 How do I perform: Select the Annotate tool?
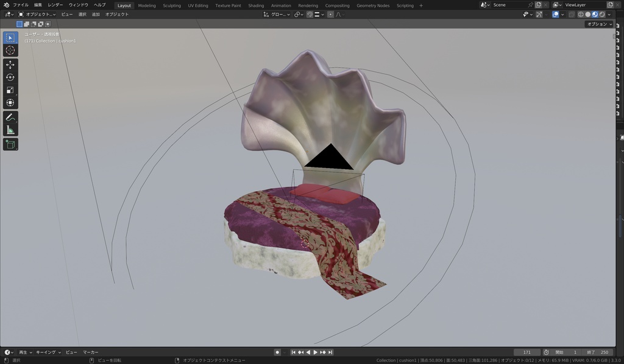pyautogui.click(x=10, y=117)
